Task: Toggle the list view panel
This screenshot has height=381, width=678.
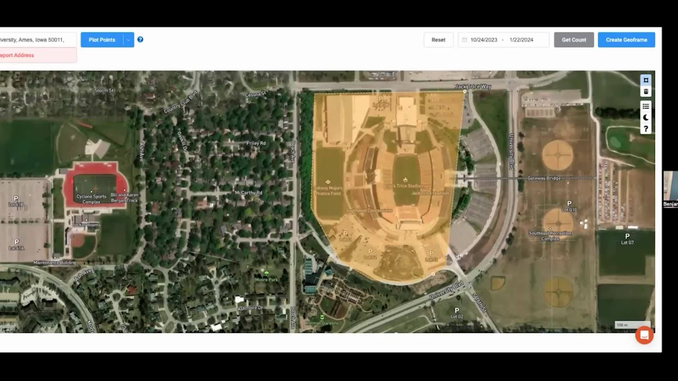Action: [646, 106]
